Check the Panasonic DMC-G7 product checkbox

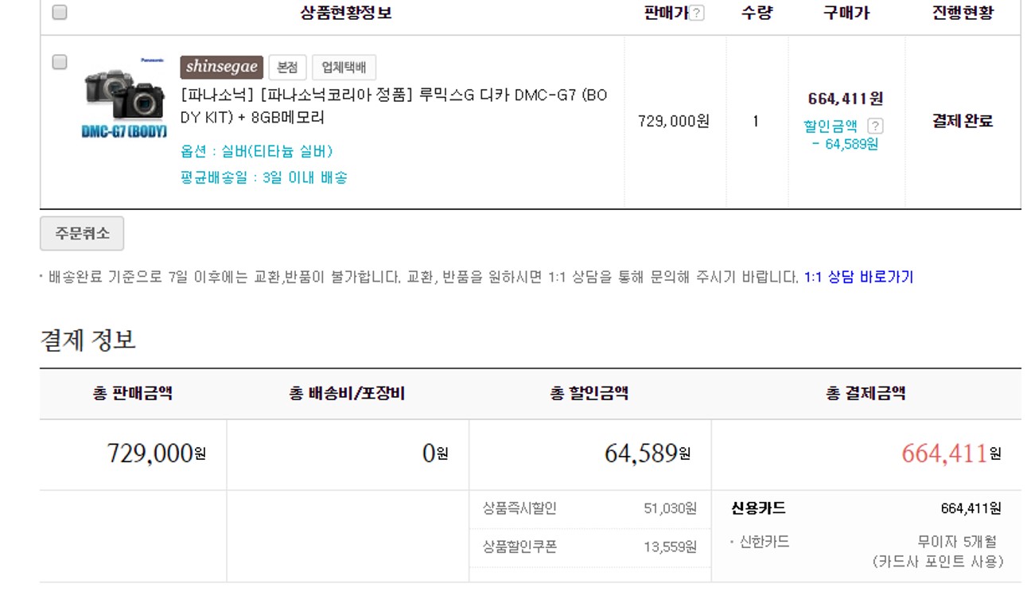pyautogui.click(x=60, y=62)
